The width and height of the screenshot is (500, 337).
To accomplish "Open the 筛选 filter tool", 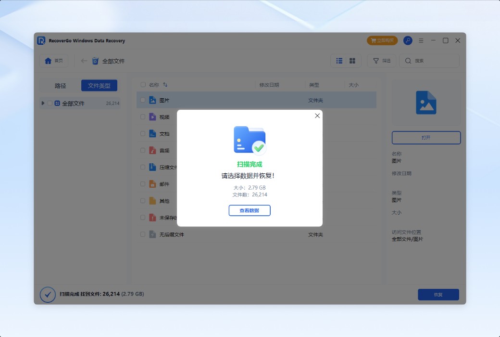I will [381, 61].
